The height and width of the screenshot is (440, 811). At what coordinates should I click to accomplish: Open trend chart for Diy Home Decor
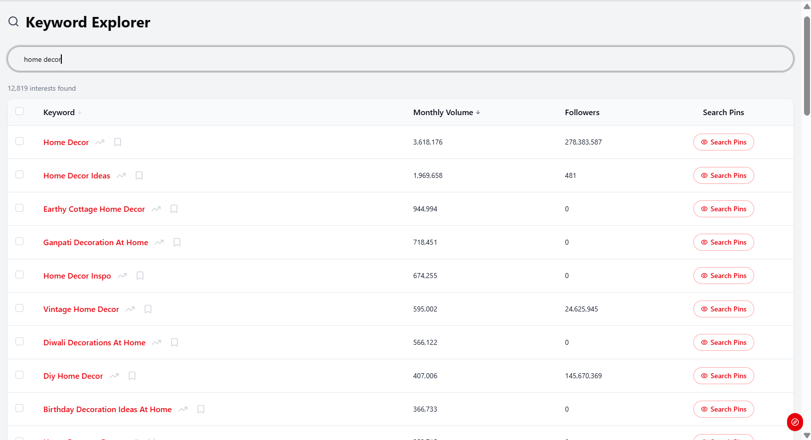pos(114,376)
